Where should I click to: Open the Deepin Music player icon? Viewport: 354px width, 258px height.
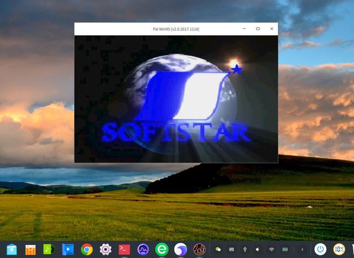coord(49,249)
